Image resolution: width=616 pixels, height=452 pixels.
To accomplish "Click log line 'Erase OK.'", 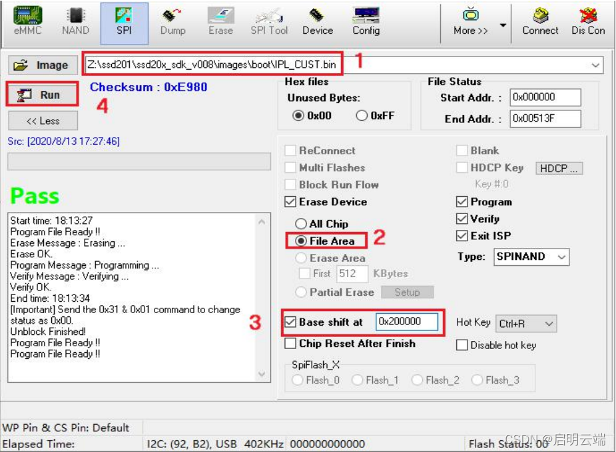I will (x=31, y=254).
